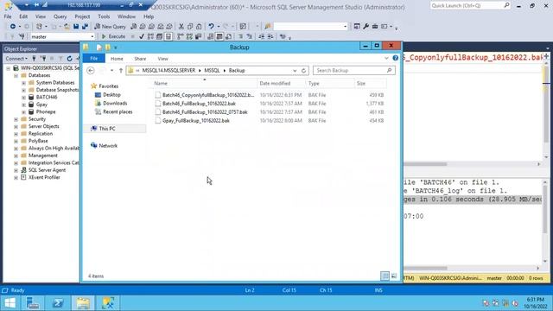Click the Execute button
Image resolution: width=553 pixels, height=311 pixels.
point(113,36)
